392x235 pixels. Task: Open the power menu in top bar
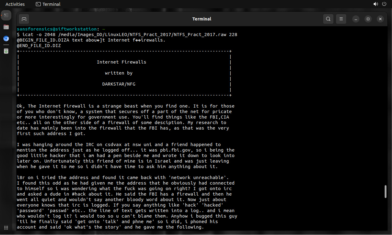pos(385,4)
